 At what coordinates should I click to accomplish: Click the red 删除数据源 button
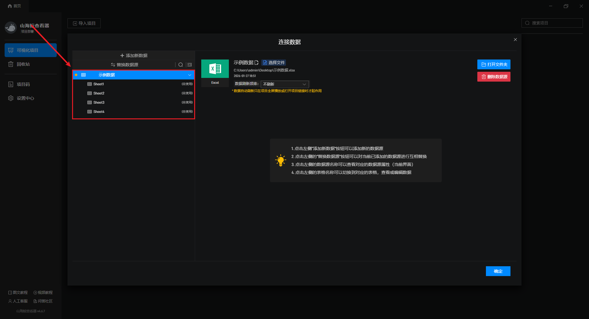[494, 77]
